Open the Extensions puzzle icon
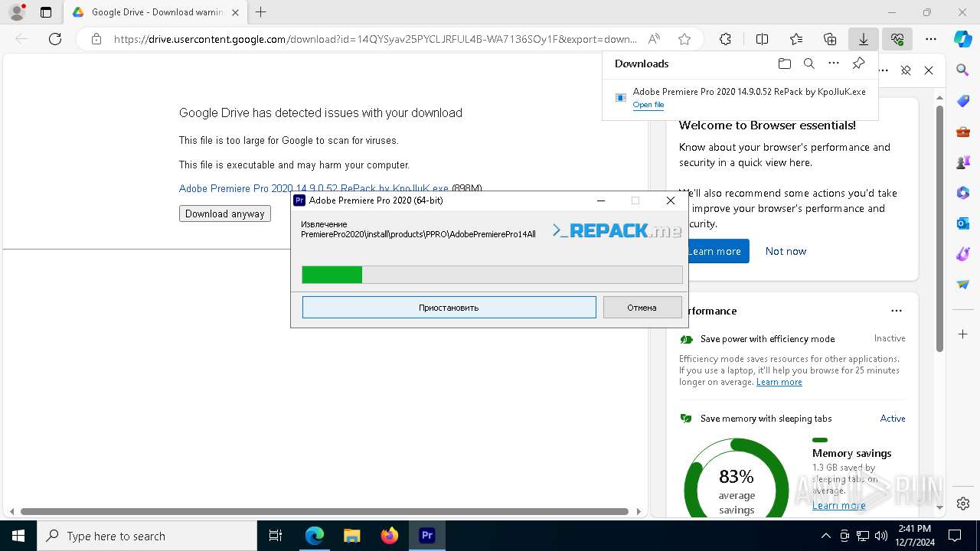 coord(725,39)
